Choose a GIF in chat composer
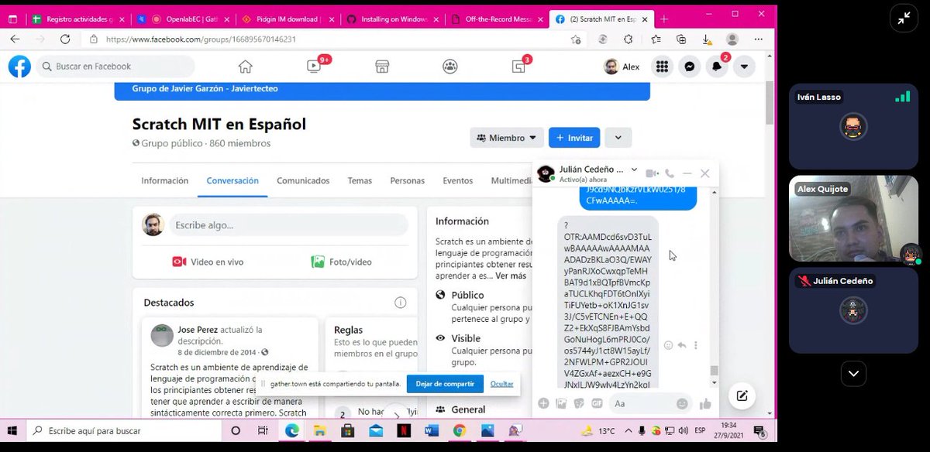The image size is (930, 452). pyautogui.click(x=598, y=403)
